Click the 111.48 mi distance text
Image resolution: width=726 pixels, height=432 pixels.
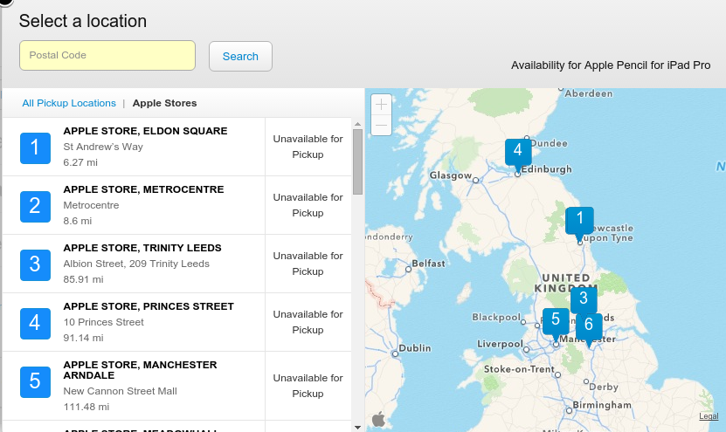pos(86,407)
